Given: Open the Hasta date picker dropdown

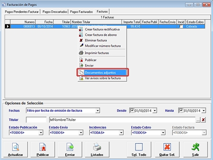Looking at the screenshot, I should pyautogui.click(x=204, y=111).
